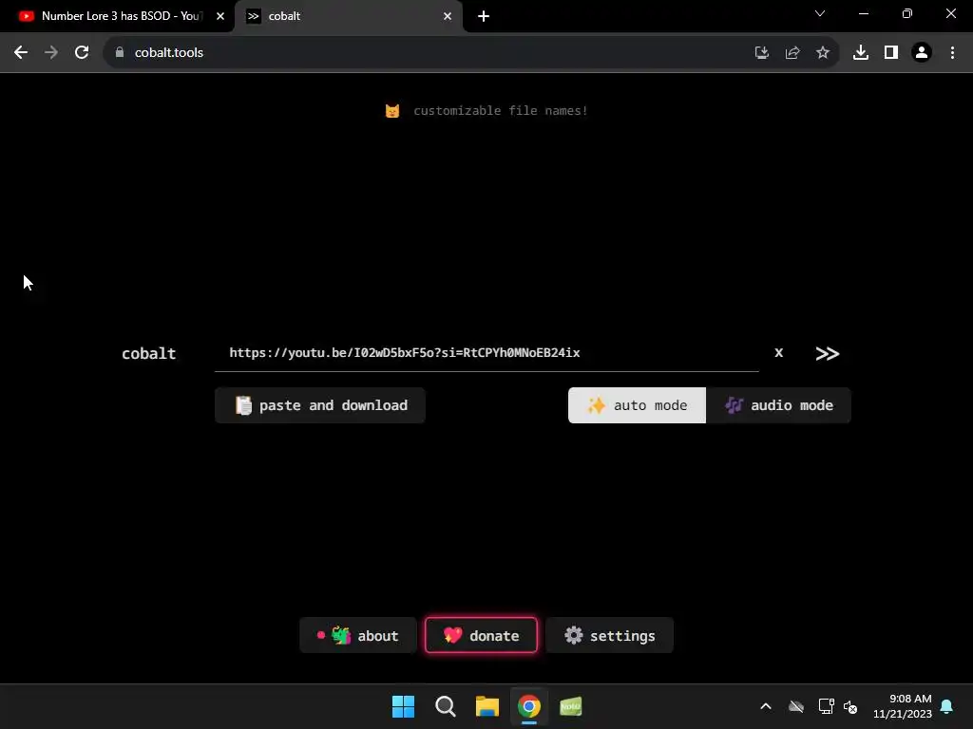Screen dimensions: 973x729
Task: Open the Windows Start menu
Action: [403, 706]
